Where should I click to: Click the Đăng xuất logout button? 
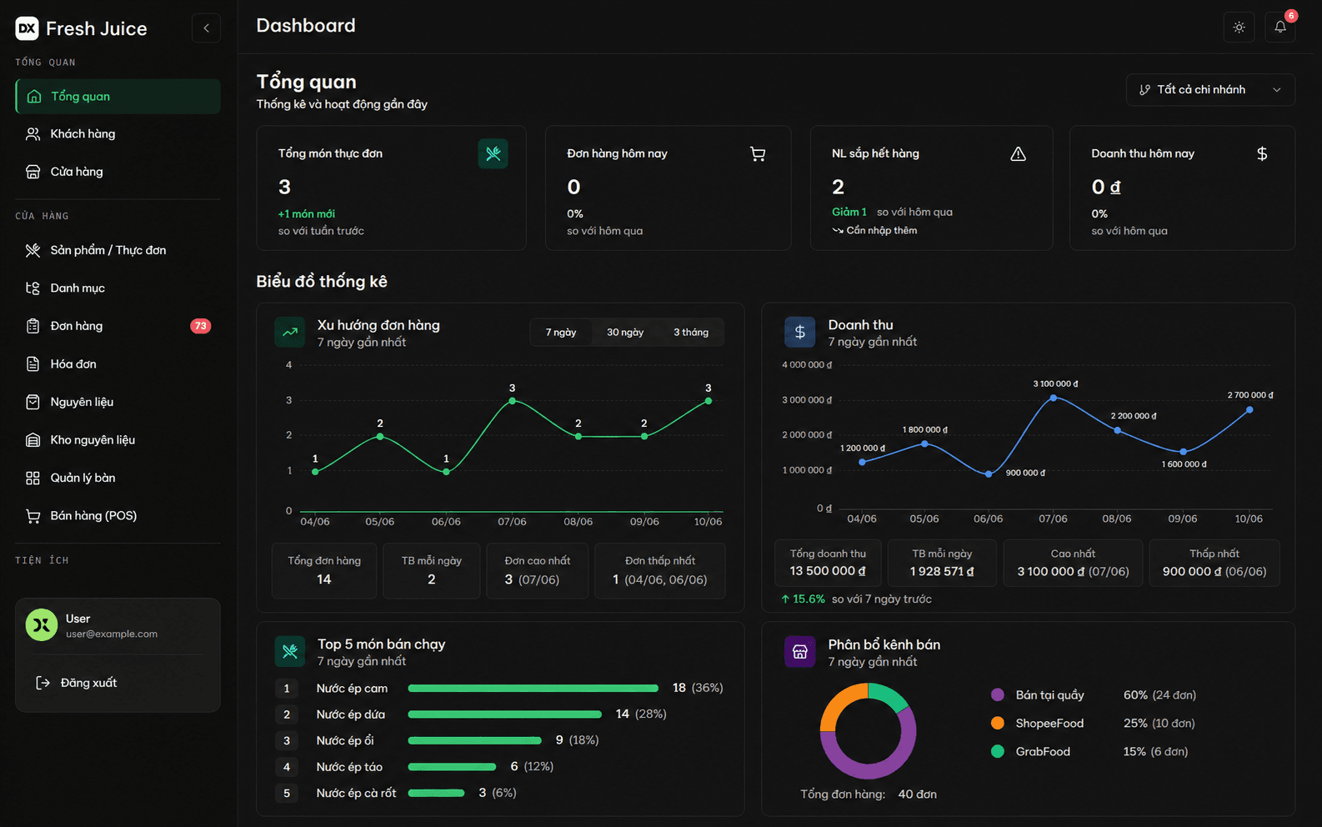pos(118,683)
